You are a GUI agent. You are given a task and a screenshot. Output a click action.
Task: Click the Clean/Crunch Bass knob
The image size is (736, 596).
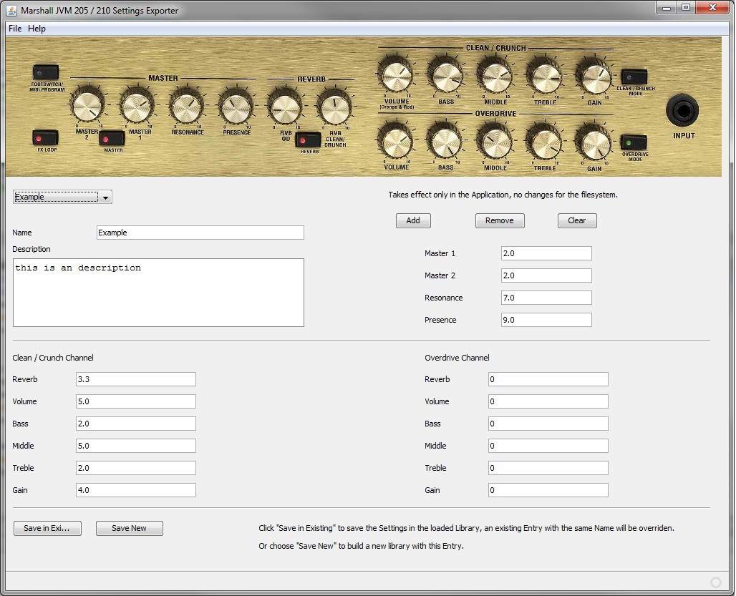click(446, 76)
